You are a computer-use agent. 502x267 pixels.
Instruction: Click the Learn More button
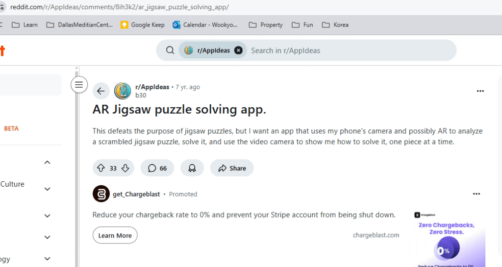(115, 235)
